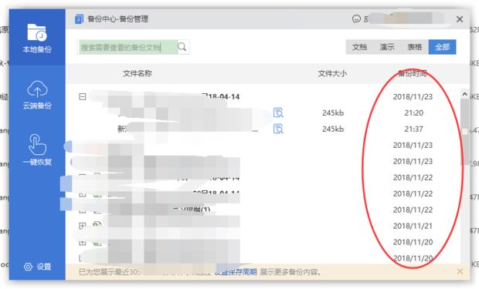
Task: Click the vertical scrollbar thumb
Action: point(464,131)
